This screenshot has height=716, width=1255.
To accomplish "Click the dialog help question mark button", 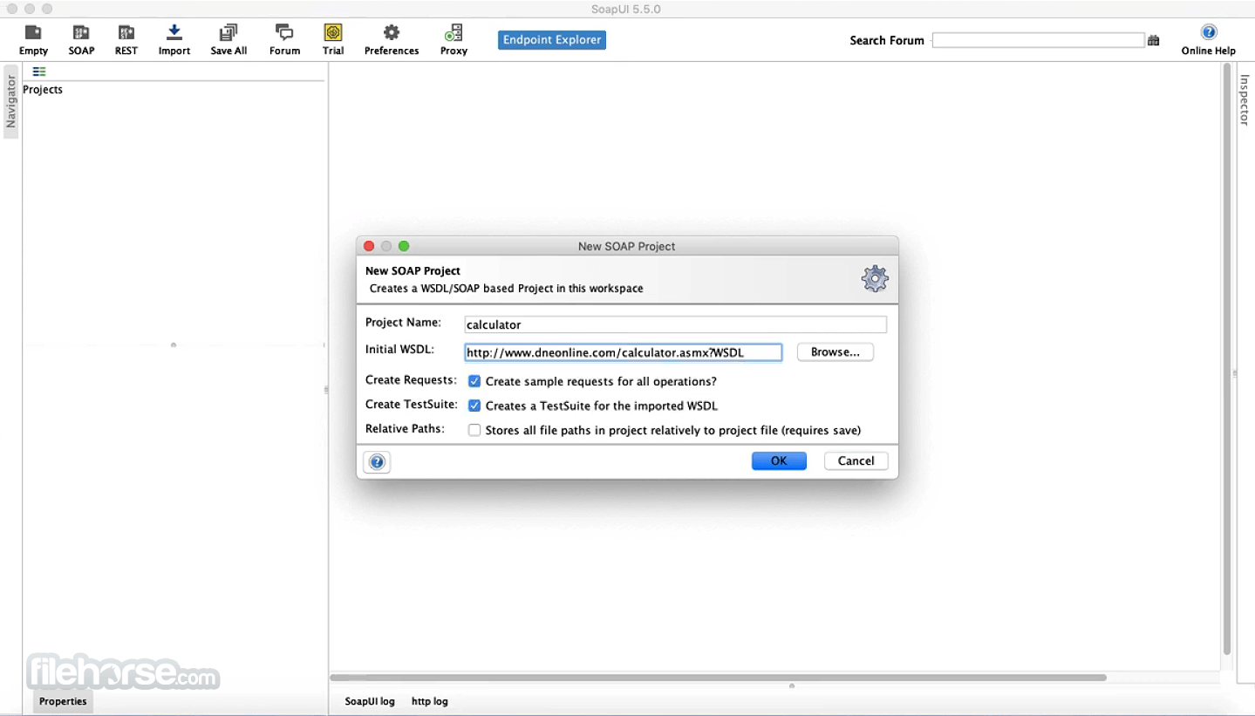I will click(x=377, y=462).
